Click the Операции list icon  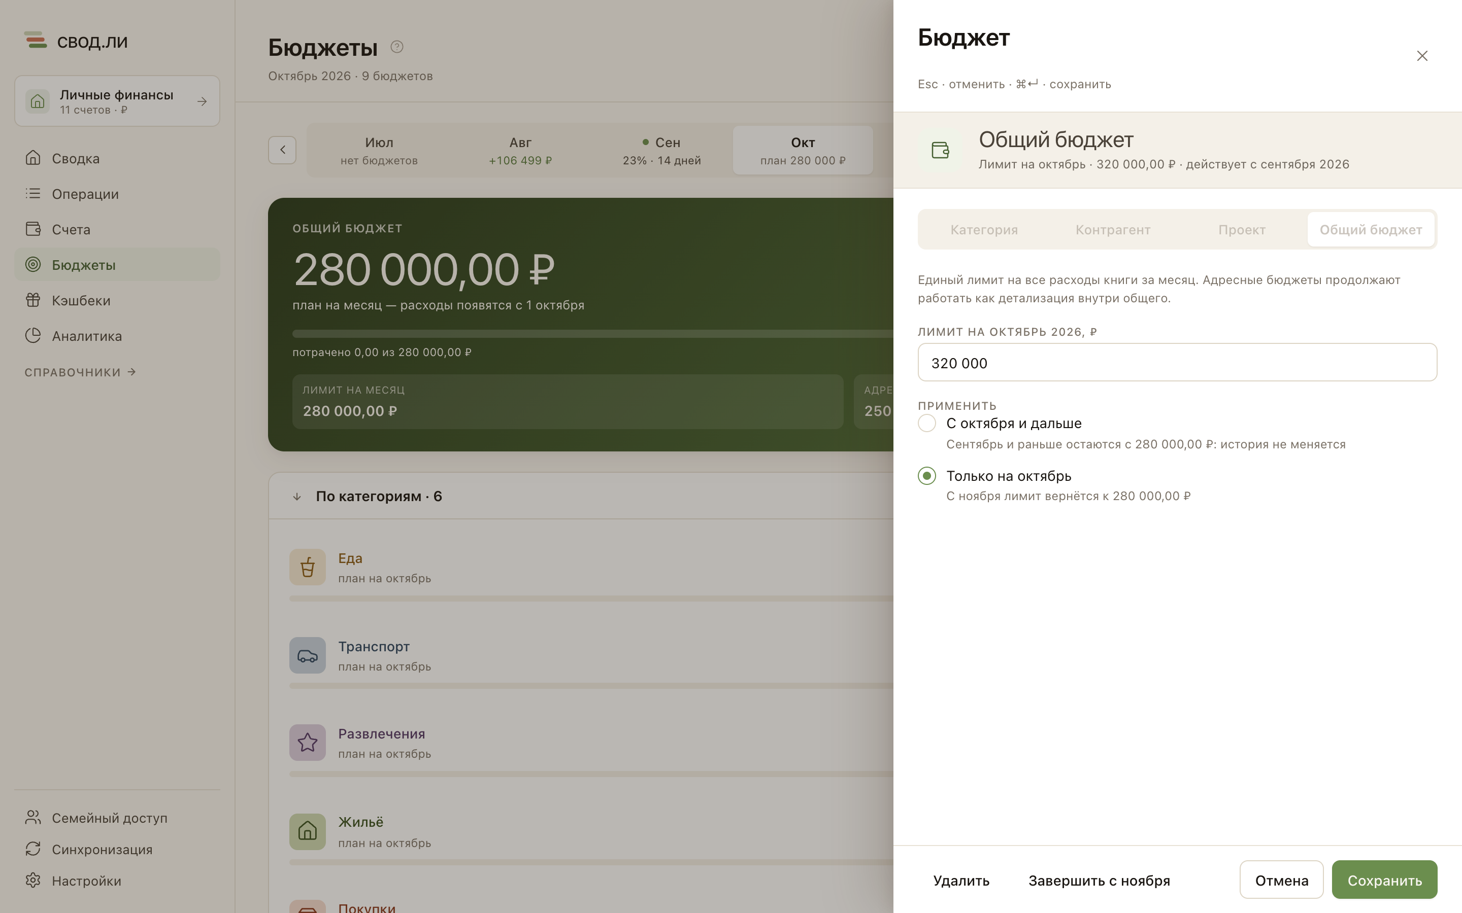[x=33, y=194]
